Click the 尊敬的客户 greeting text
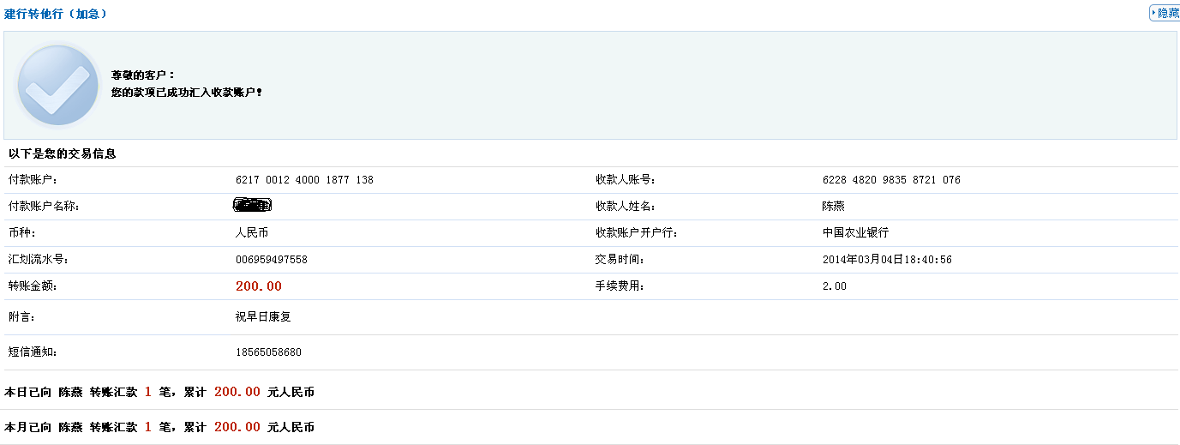Screen dimensions: 1180x445 coord(143,75)
